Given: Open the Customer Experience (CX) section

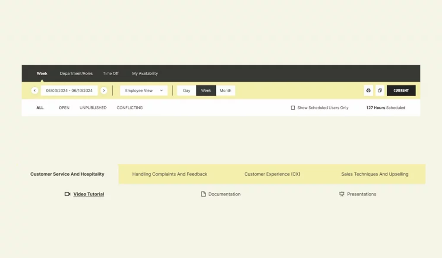Looking at the screenshot, I should point(272,174).
